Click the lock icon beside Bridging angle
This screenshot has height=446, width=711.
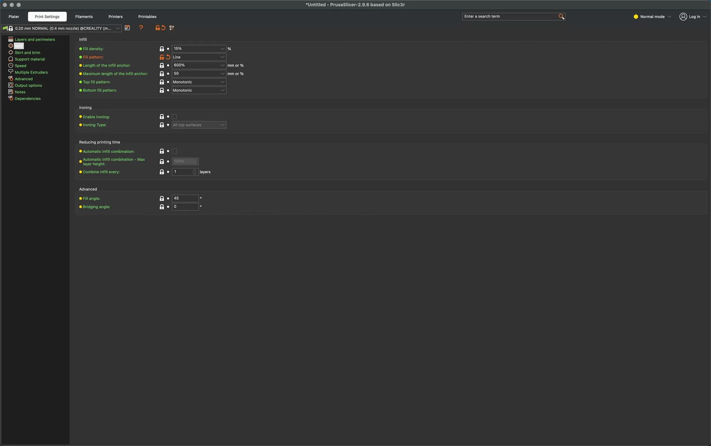click(x=162, y=207)
